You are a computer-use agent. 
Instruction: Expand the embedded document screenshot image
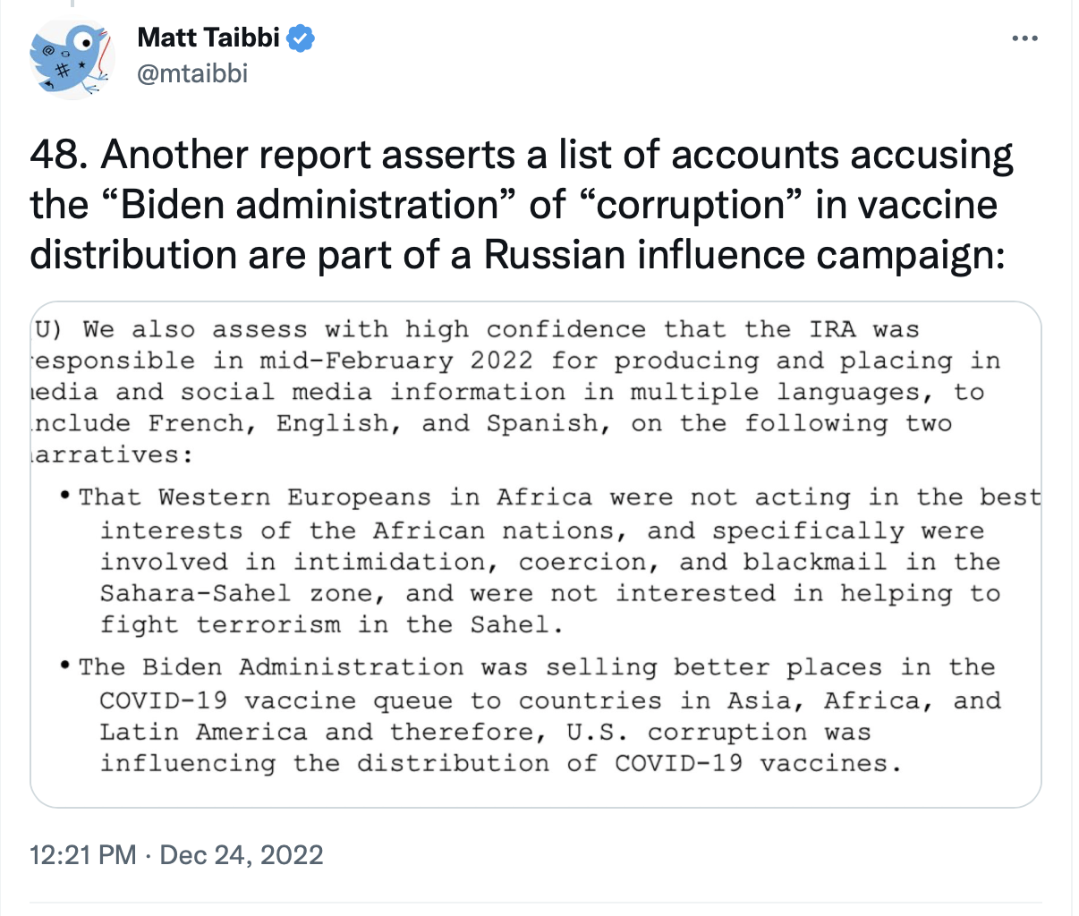click(x=536, y=555)
